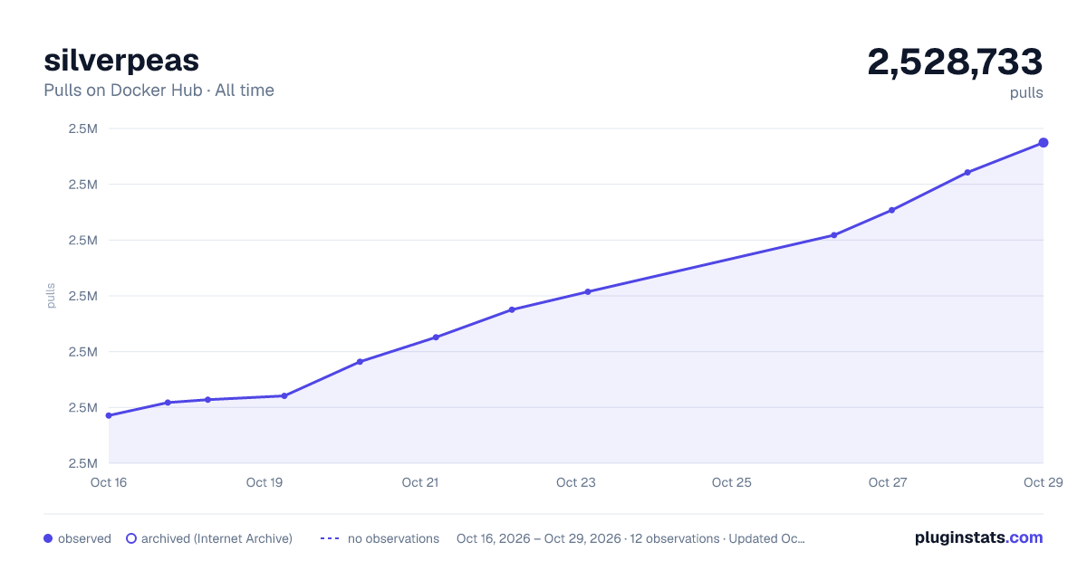Click the Oct 25 x-axis label
This screenshot has width=1087, height=570.
click(x=732, y=482)
